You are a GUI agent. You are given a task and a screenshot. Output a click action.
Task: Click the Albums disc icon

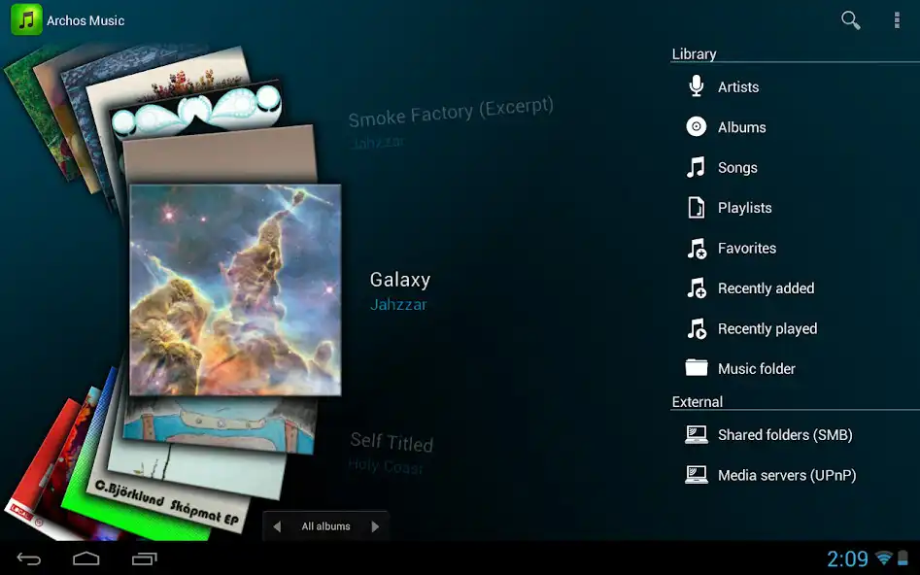click(697, 126)
